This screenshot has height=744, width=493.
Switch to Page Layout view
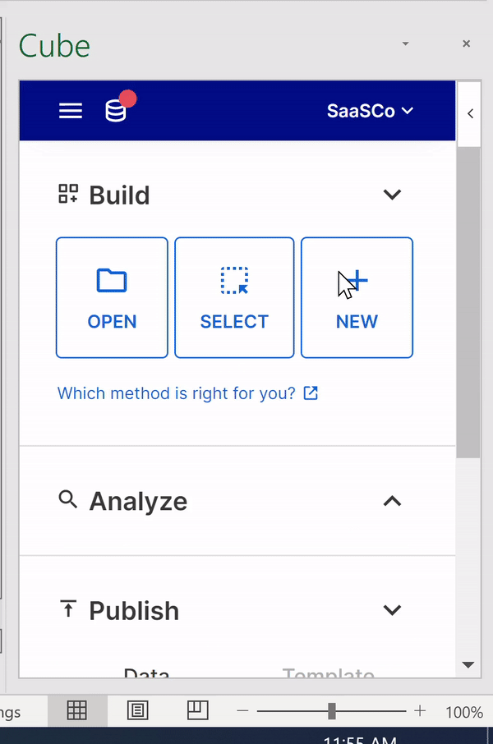pos(138,710)
